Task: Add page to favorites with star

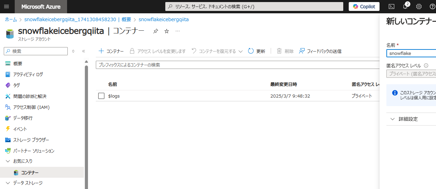Action: (167, 31)
